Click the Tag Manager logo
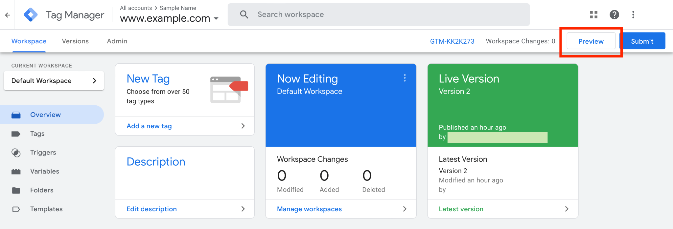Image resolution: width=673 pixels, height=229 pixels. [x=31, y=15]
